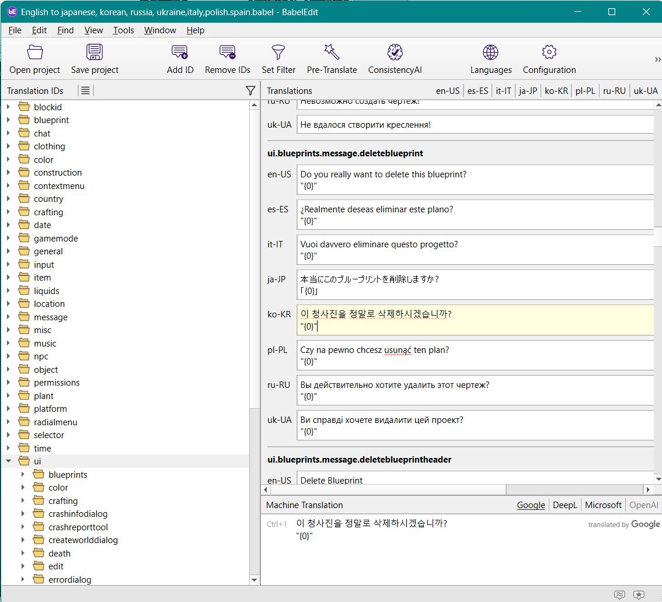Toggle the es-ES language filter
Viewport: 662px width, 602px height.
tap(478, 90)
